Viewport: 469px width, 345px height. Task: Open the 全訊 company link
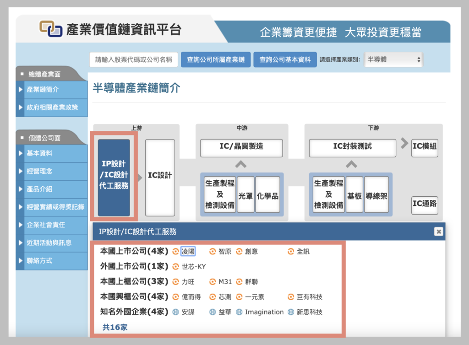tap(303, 252)
